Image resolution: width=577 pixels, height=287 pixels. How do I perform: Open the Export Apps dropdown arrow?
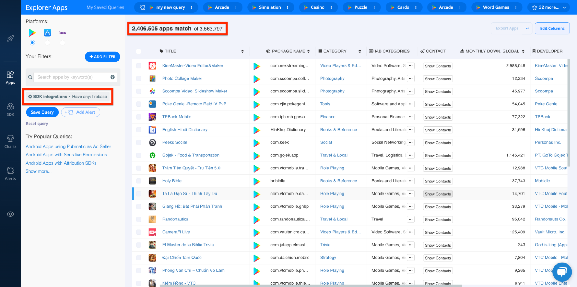(527, 28)
